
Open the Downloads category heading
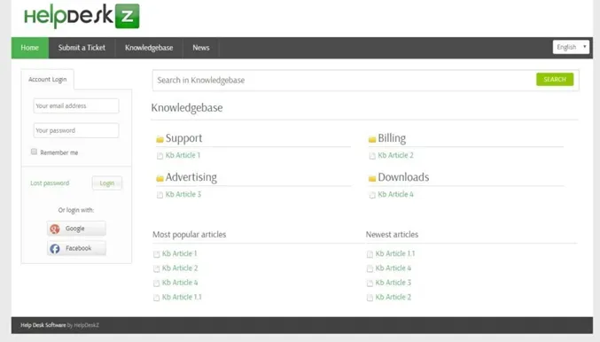point(403,177)
